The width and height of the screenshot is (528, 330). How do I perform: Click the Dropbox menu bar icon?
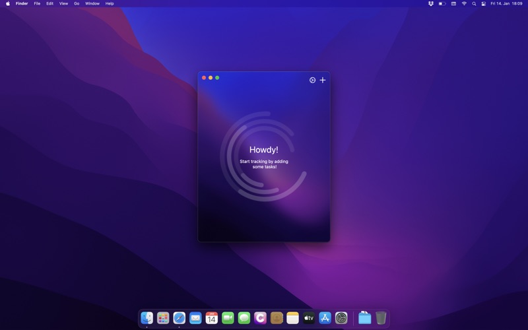tap(431, 4)
